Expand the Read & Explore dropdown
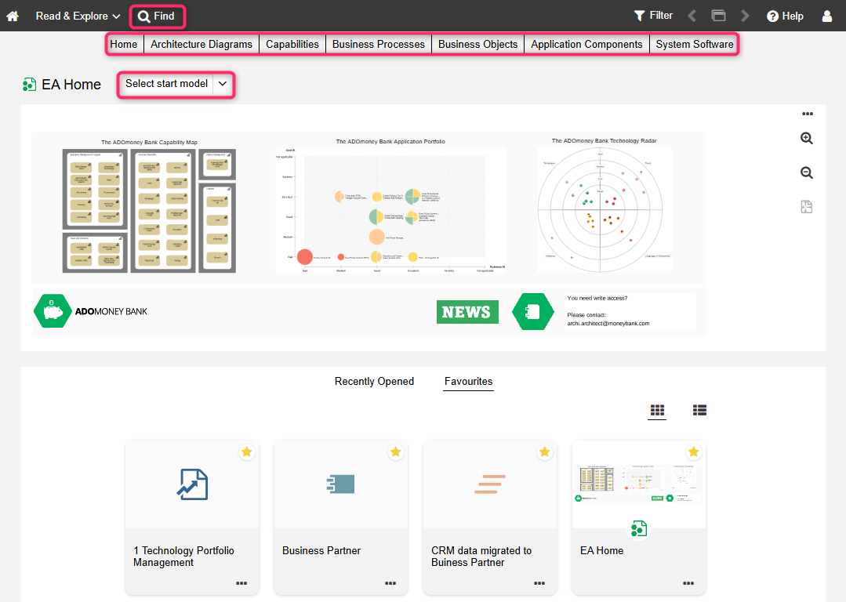The height and width of the screenshot is (602, 846). (78, 16)
